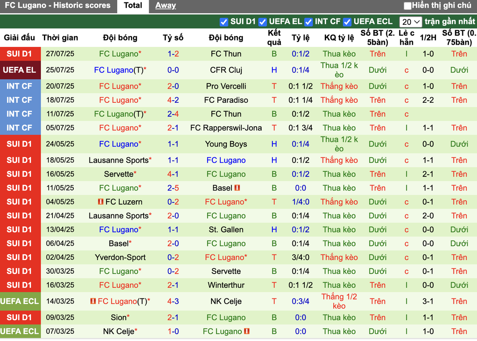This screenshot has height=341, width=477.
Task: Click the red card icon next to Basel on 11/05/25
Action: pyautogui.click(x=237, y=188)
